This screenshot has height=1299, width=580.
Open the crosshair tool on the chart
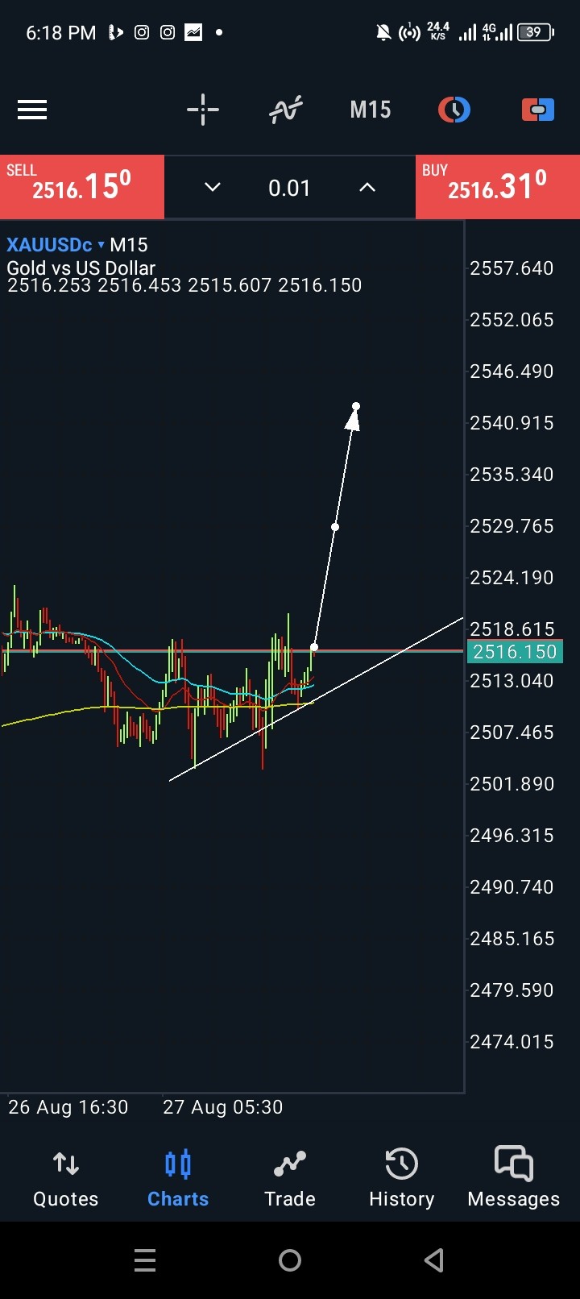(x=202, y=110)
